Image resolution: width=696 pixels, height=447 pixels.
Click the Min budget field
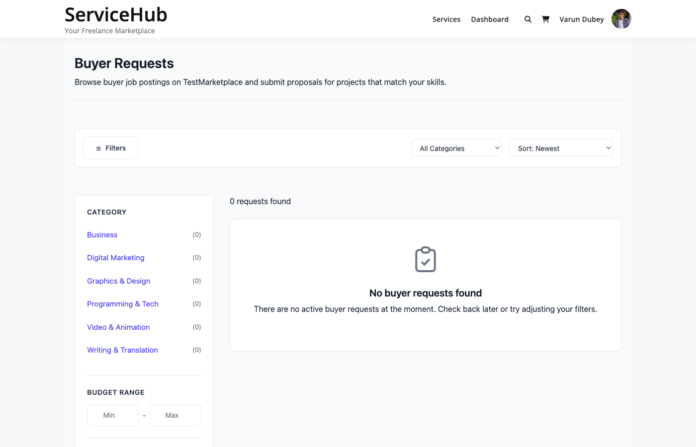113,415
